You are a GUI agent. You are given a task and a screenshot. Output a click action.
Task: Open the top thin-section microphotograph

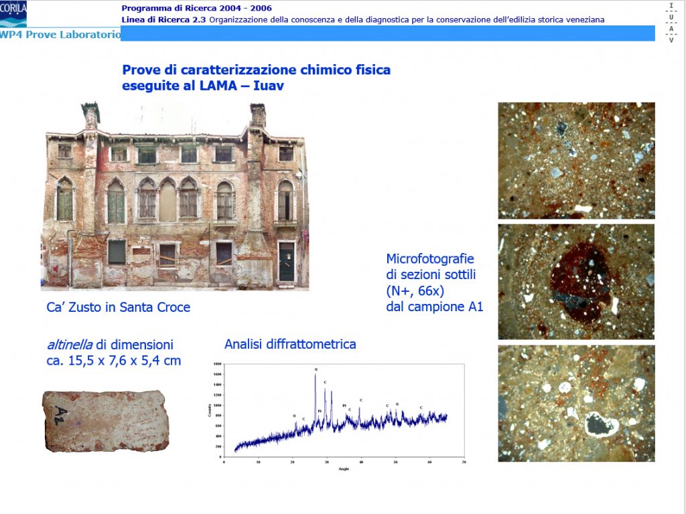(x=576, y=161)
